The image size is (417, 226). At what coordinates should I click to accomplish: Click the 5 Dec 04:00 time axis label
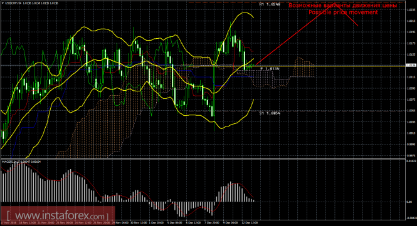pos(174,222)
